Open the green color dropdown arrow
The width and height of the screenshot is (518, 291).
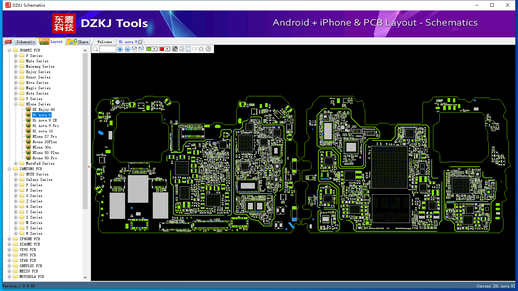tap(155, 49)
